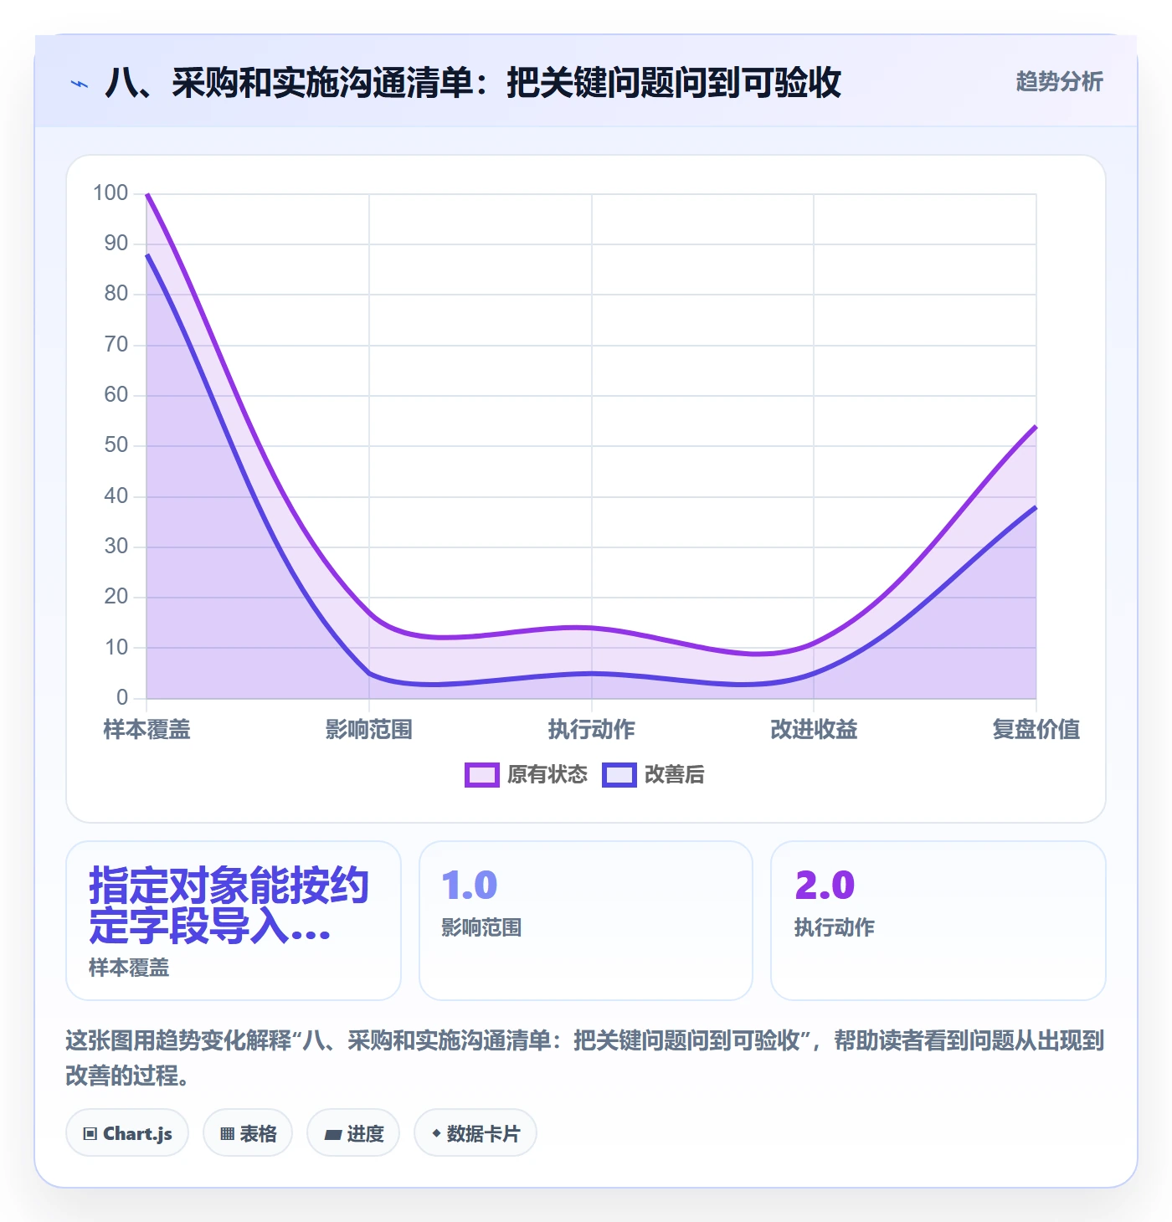Click the purple 原有状态 legend color box
Viewport: 1172px width, 1222px height.
482,775
